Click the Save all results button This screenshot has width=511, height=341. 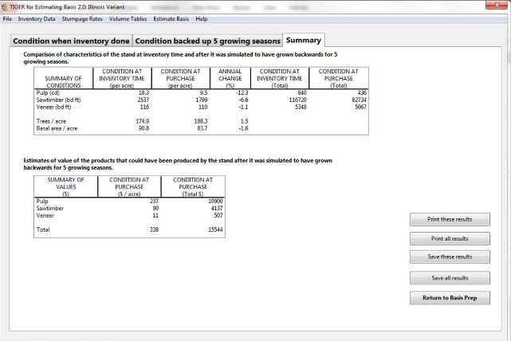pos(450,278)
